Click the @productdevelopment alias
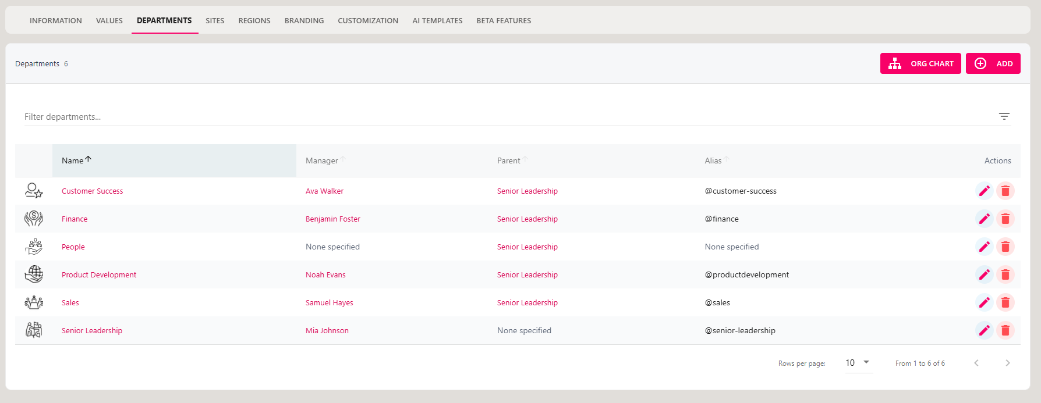 point(747,274)
